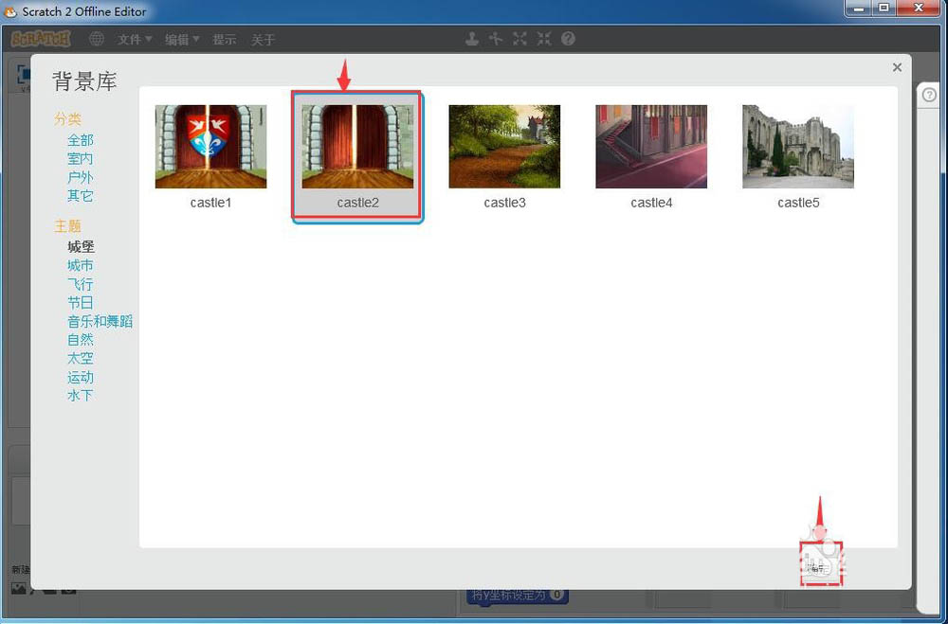948x624 pixels.
Task: Choose the castle2 backdrop thumbnail
Action: coord(358,147)
